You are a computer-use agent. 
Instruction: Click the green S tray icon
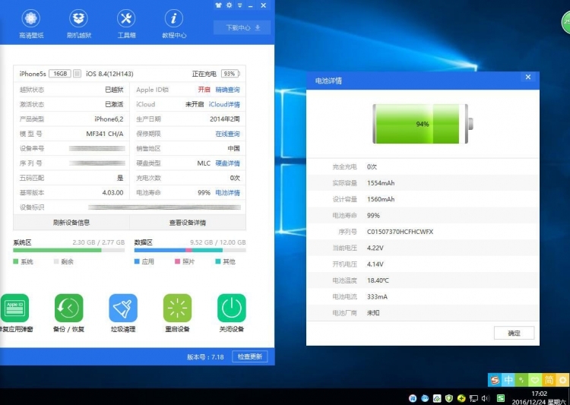(501, 398)
